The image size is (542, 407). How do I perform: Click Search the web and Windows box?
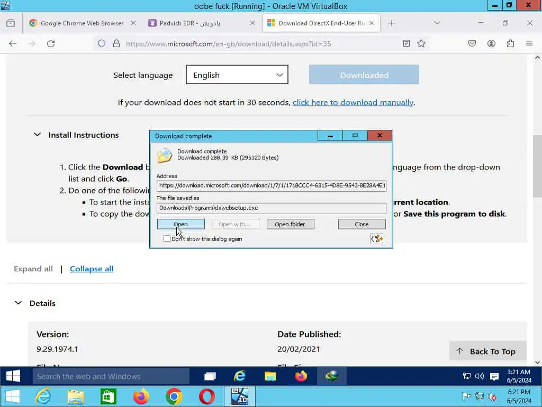tap(111, 376)
